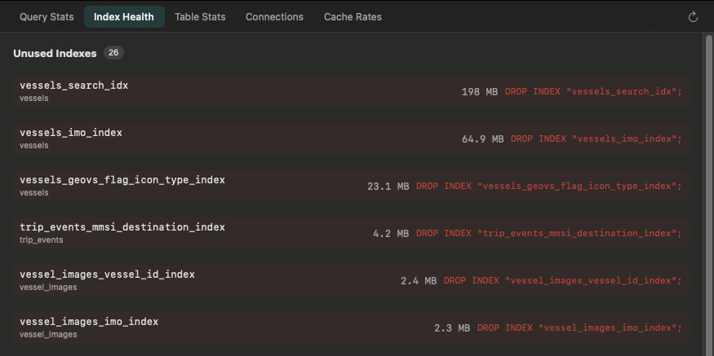
Task: Select the vessels_geovs_flag_icon_type_index name
Action: pos(122,180)
